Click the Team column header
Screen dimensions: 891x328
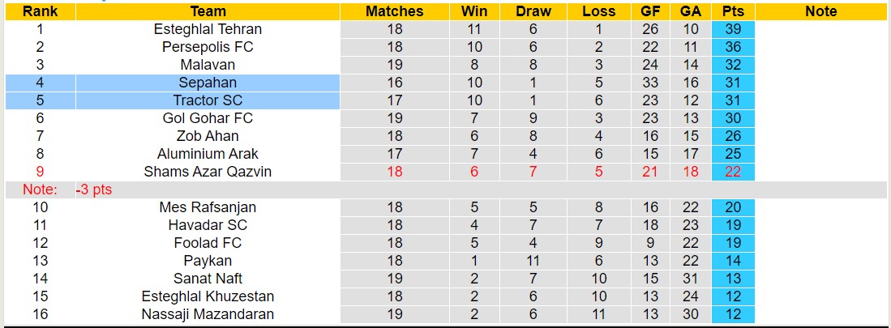(x=208, y=11)
